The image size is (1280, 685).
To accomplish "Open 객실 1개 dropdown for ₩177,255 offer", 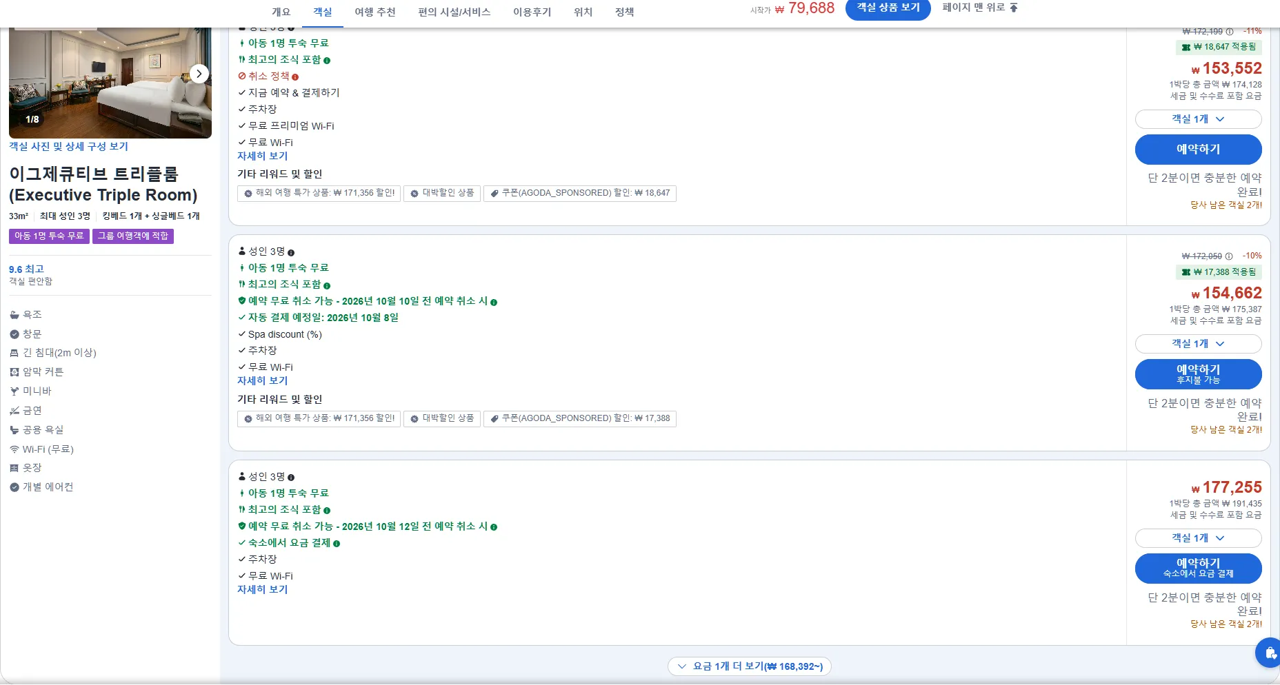I will 1198,538.
